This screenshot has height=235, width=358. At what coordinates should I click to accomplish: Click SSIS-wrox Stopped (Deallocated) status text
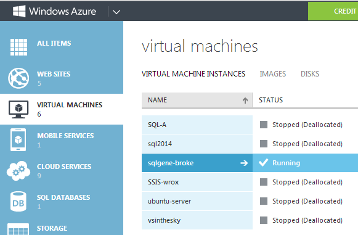[307, 182]
